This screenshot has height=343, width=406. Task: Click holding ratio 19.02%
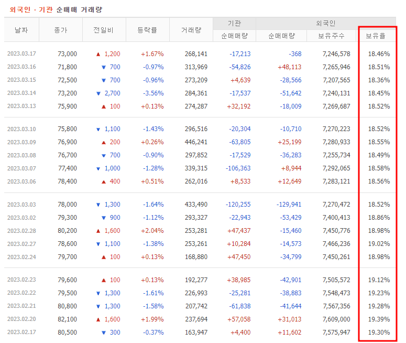tap(379, 244)
